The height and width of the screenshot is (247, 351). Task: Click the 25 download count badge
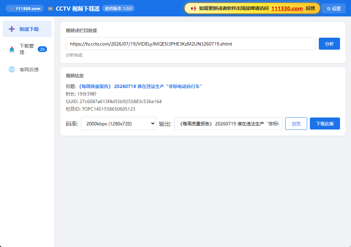pos(42,49)
